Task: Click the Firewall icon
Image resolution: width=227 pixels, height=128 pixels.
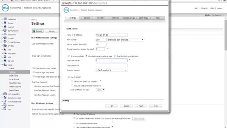Action: coord(5,38)
